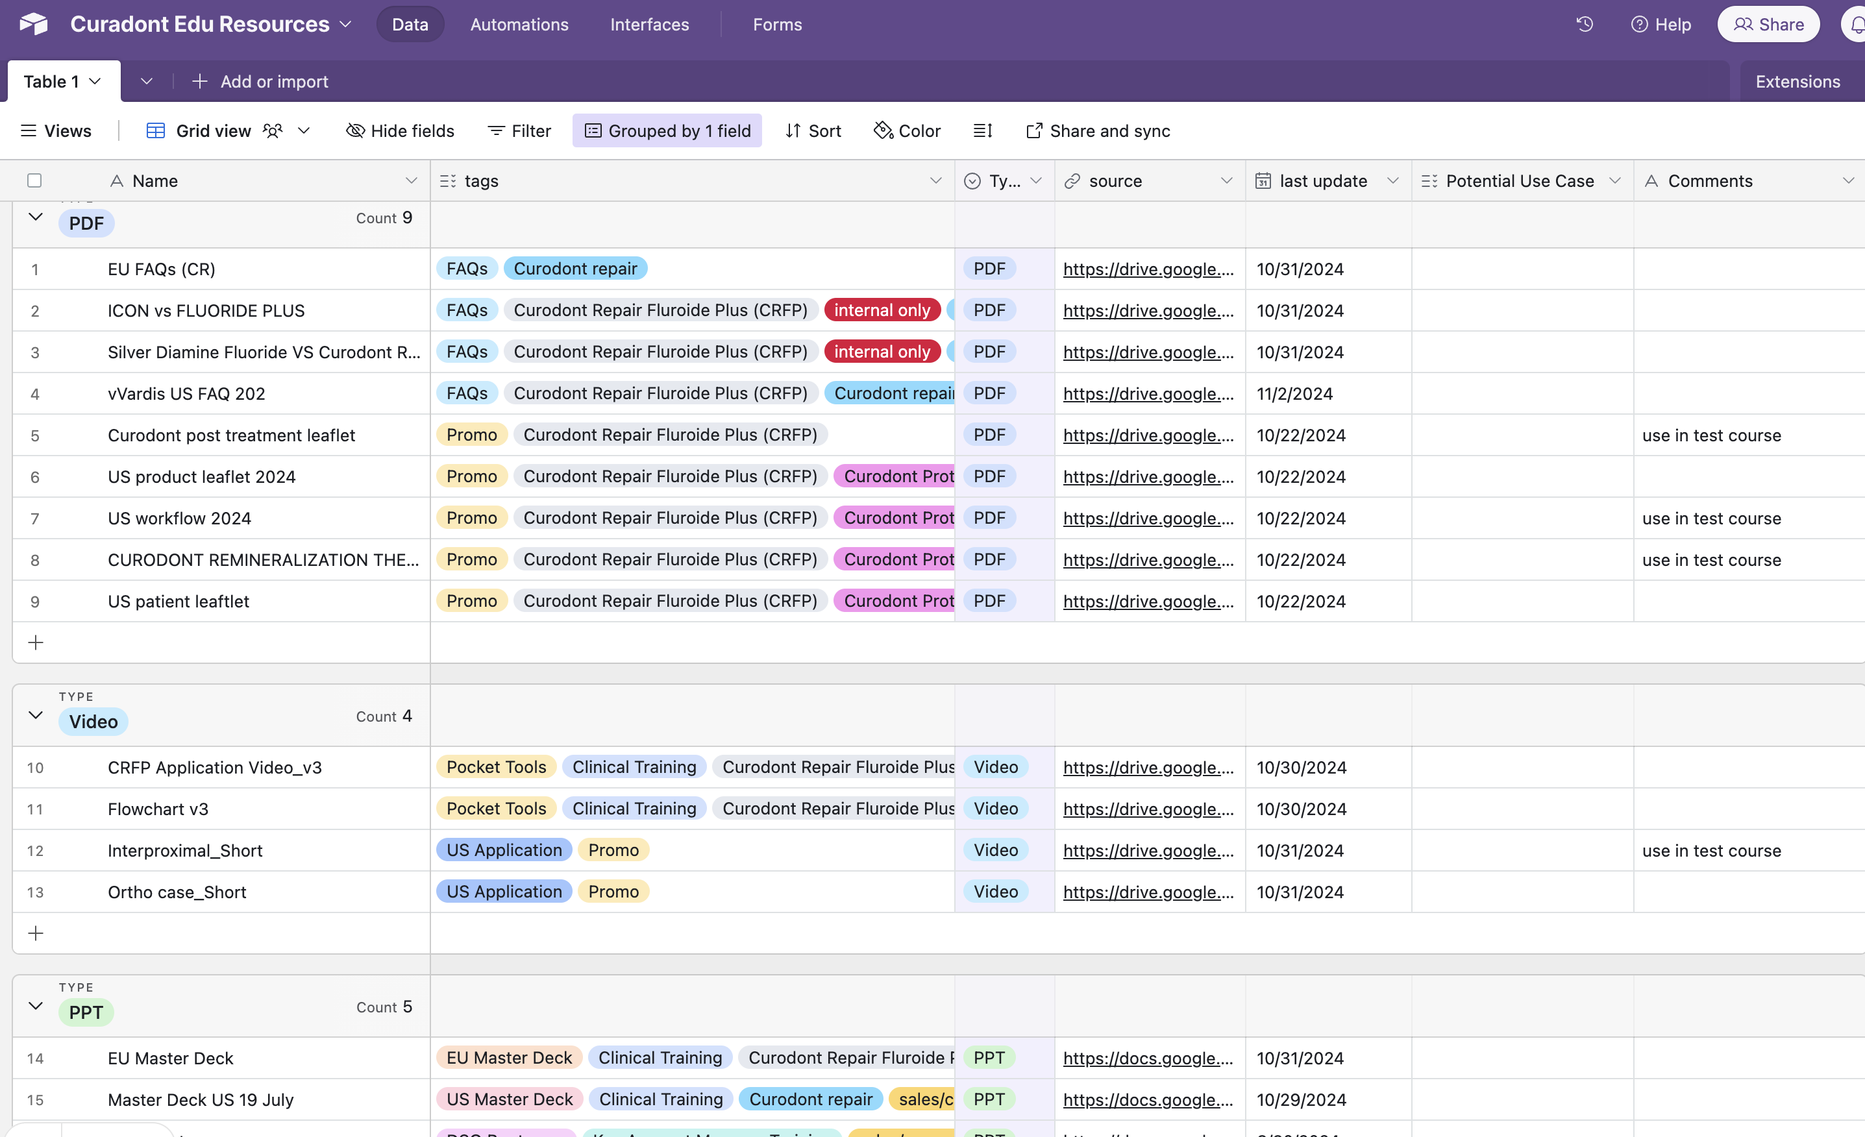
Task: Select the 11/2/2024 last update cell
Action: point(1328,393)
